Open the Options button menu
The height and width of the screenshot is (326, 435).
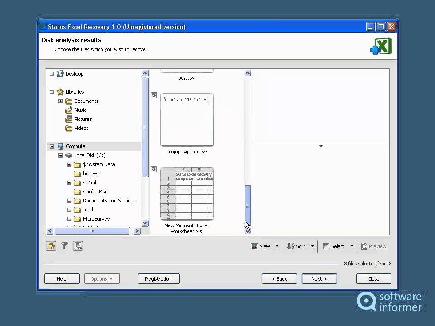(x=102, y=279)
